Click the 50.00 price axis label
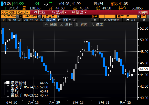Viewport: 149px width, 105px height. click(x=144, y=40)
